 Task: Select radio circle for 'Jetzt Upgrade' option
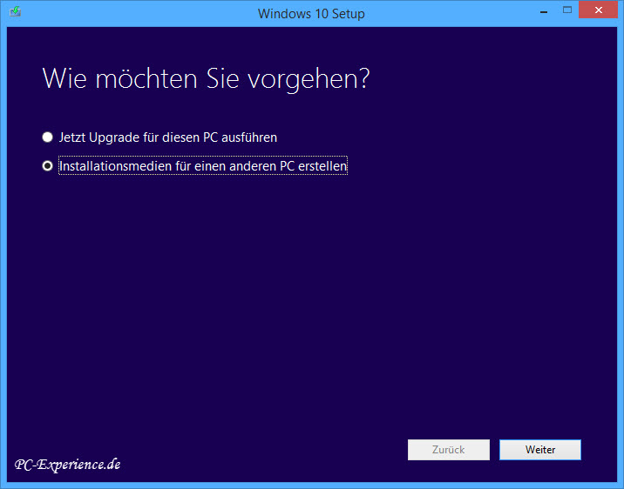pos(47,137)
